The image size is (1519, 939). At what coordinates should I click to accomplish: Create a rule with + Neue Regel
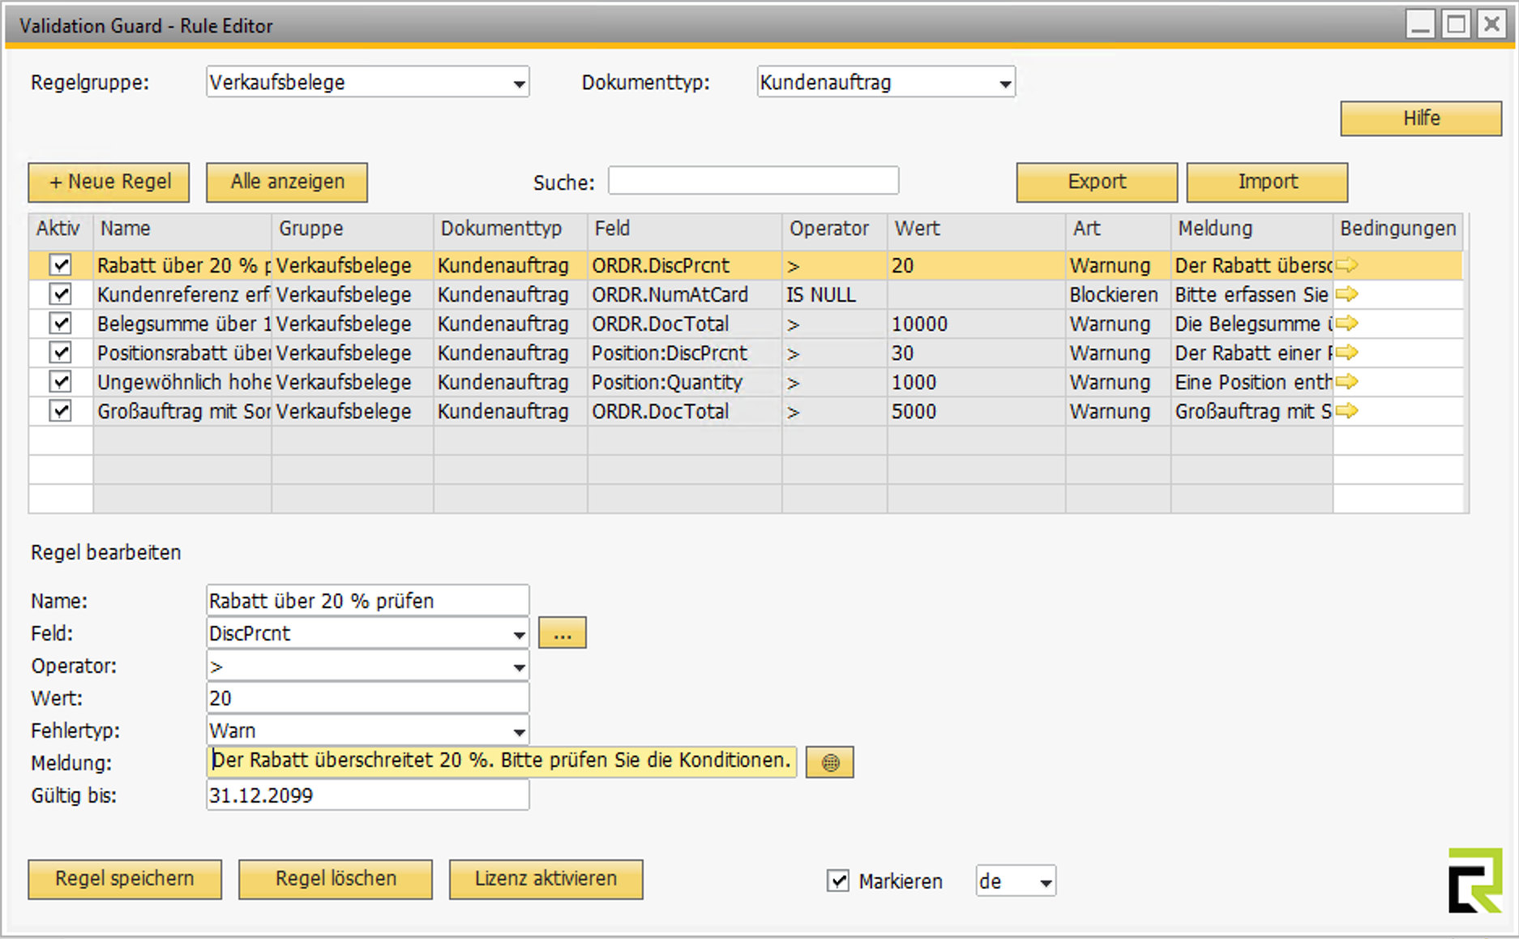click(109, 182)
